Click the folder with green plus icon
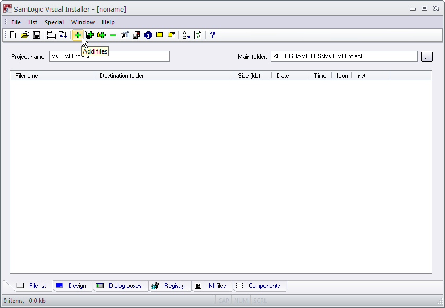The image size is (445, 308). tap(101, 35)
